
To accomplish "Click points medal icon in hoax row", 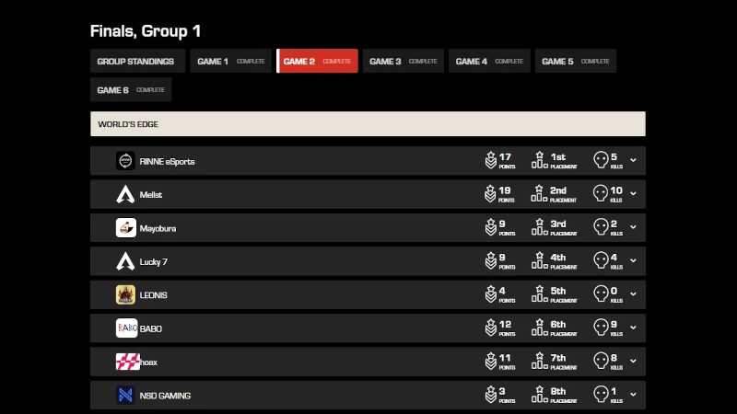I will pyautogui.click(x=491, y=361).
